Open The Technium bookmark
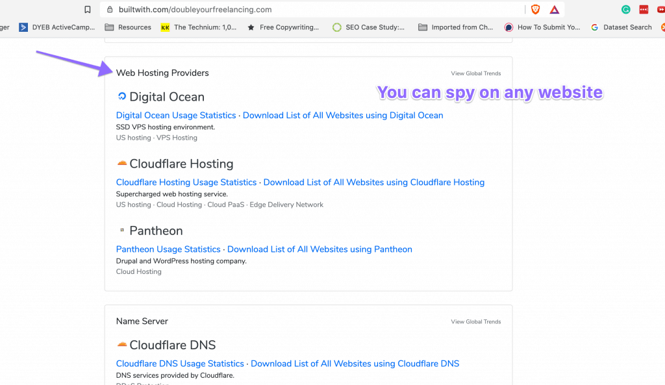Viewport: 665px width, 385px height. (199, 27)
